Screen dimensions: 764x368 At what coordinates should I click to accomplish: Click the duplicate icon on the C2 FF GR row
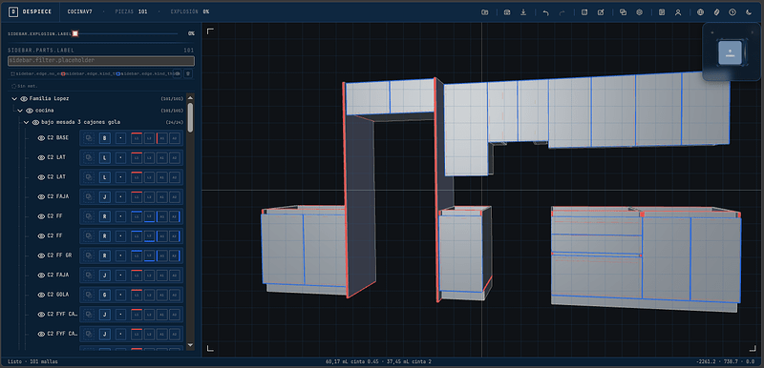point(89,256)
